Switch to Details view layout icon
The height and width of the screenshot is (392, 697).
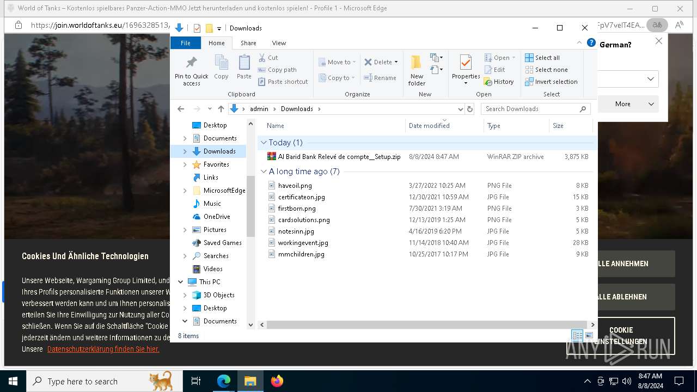(577, 335)
